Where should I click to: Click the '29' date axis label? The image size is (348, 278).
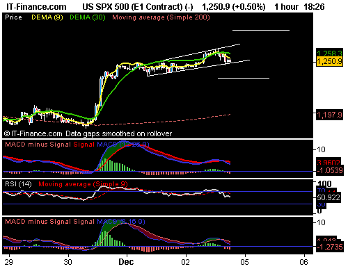coord(9,262)
